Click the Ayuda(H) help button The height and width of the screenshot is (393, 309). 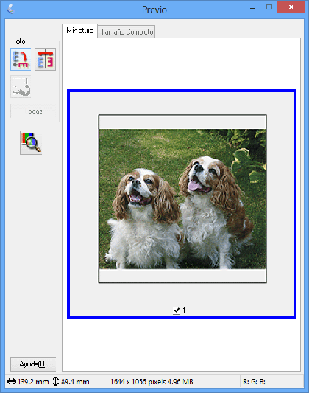pos(33,364)
